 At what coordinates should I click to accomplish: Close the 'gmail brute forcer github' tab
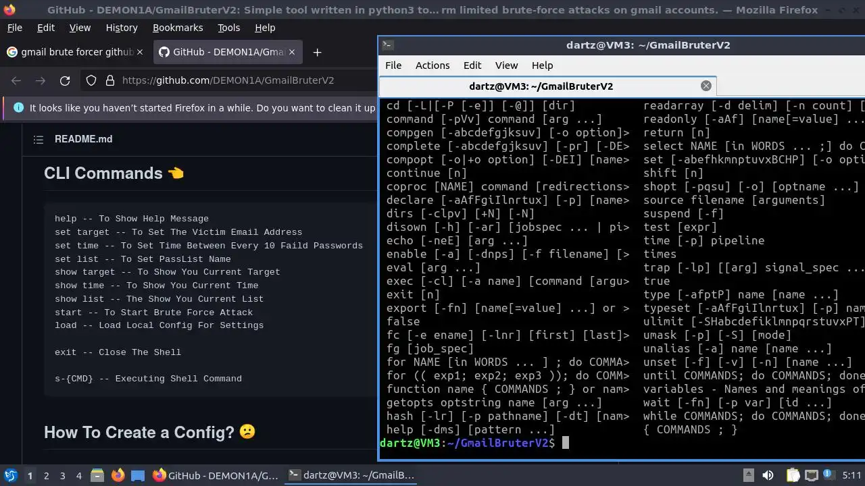pyautogui.click(x=140, y=52)
